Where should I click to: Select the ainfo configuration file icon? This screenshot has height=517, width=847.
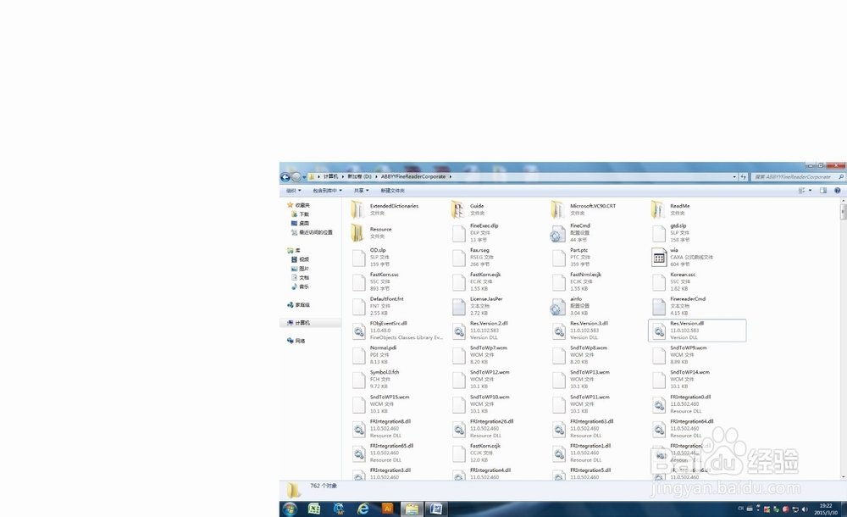557,307
